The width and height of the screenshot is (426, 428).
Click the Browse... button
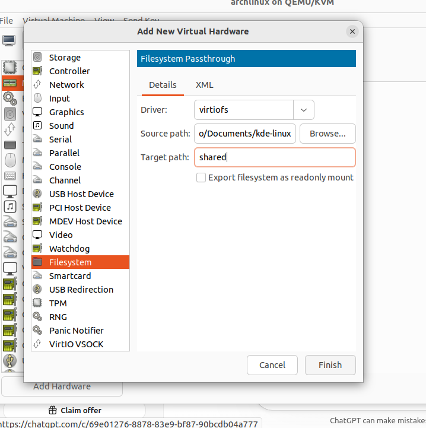[x=328, y=134]
